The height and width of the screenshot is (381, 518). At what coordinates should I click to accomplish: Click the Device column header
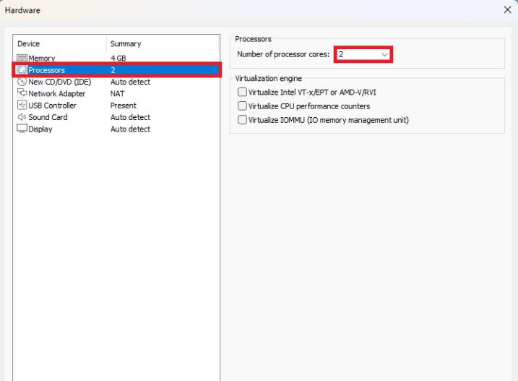pyautogui.click(x=29, y=44)
